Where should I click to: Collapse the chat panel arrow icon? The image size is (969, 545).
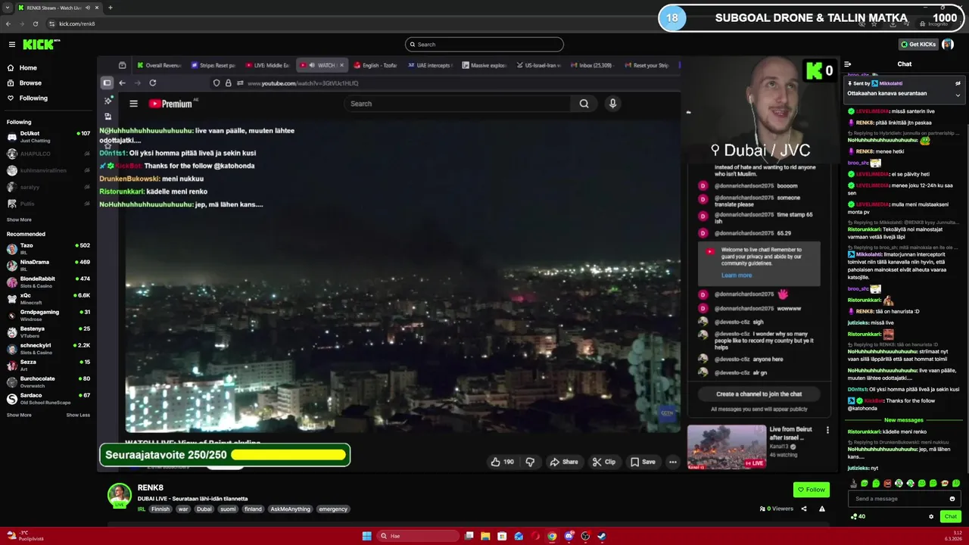point(848,64)
